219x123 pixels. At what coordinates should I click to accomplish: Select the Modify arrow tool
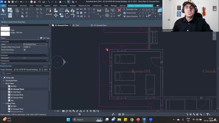point(3,11)
